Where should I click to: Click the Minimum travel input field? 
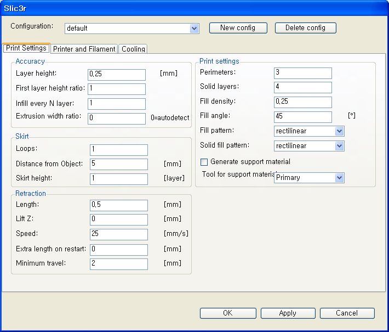coord(118,264)
